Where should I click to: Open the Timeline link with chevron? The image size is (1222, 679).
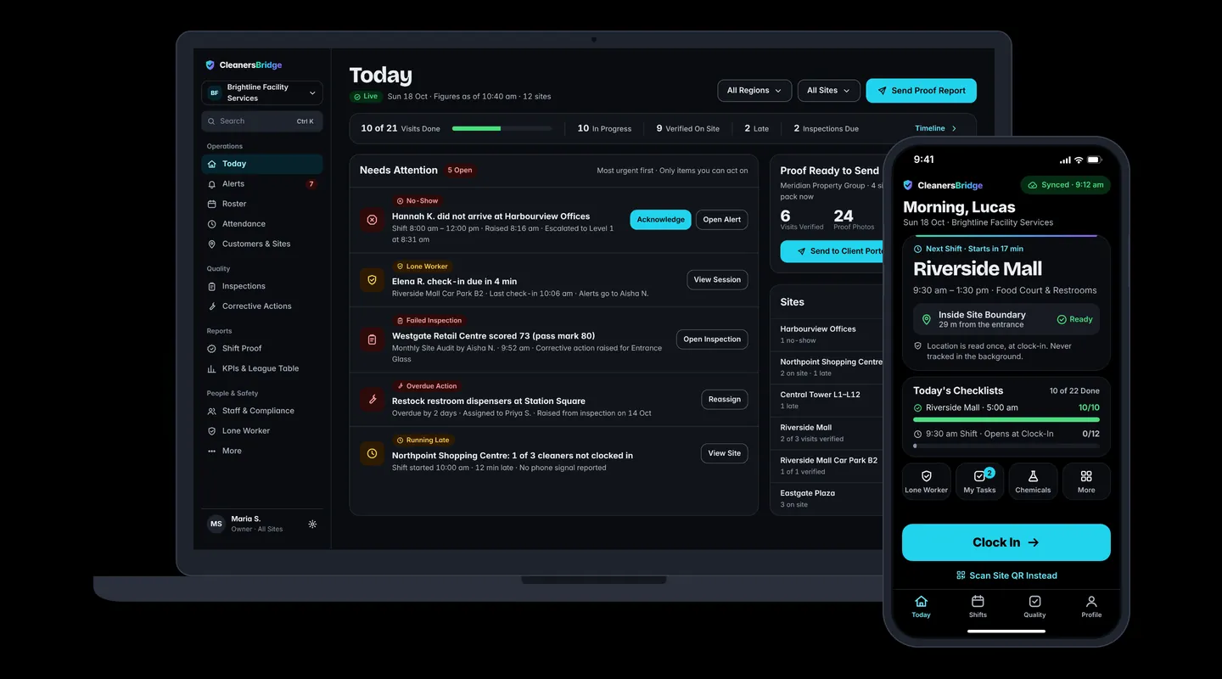coord(936,128)
